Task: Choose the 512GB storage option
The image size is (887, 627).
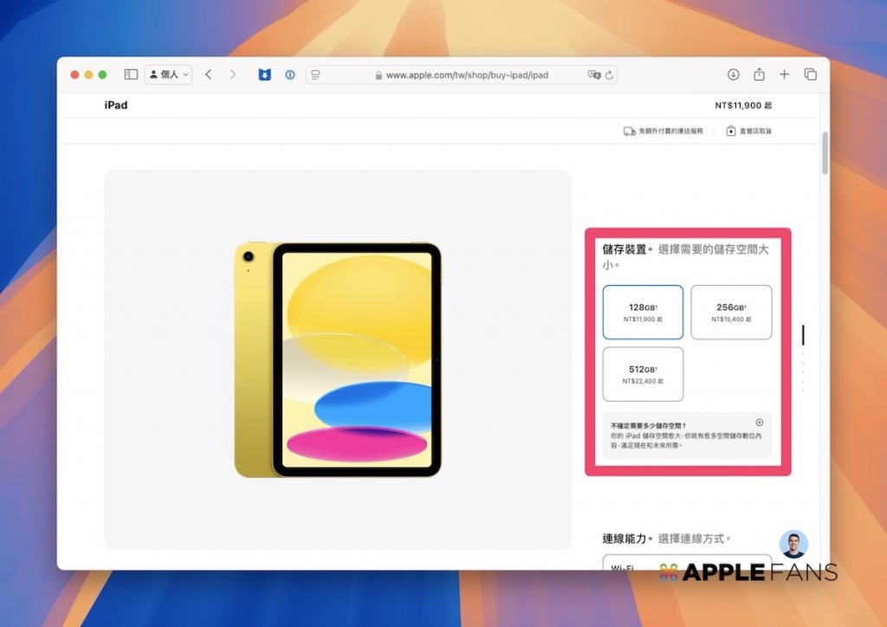Action: click(x=643, y=374)
